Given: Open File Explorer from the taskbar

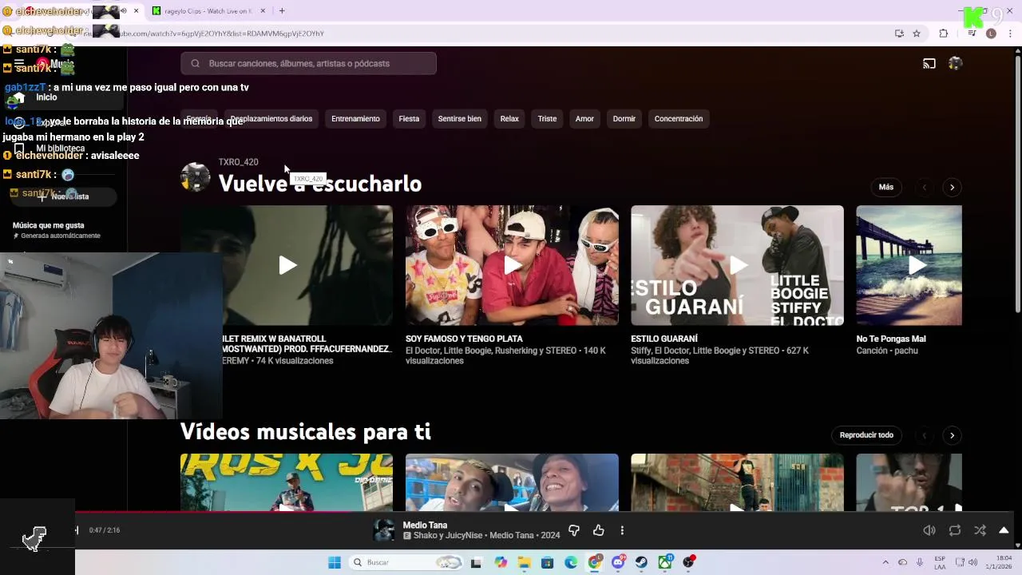Looking at the screenshot, I should point(524,562).
